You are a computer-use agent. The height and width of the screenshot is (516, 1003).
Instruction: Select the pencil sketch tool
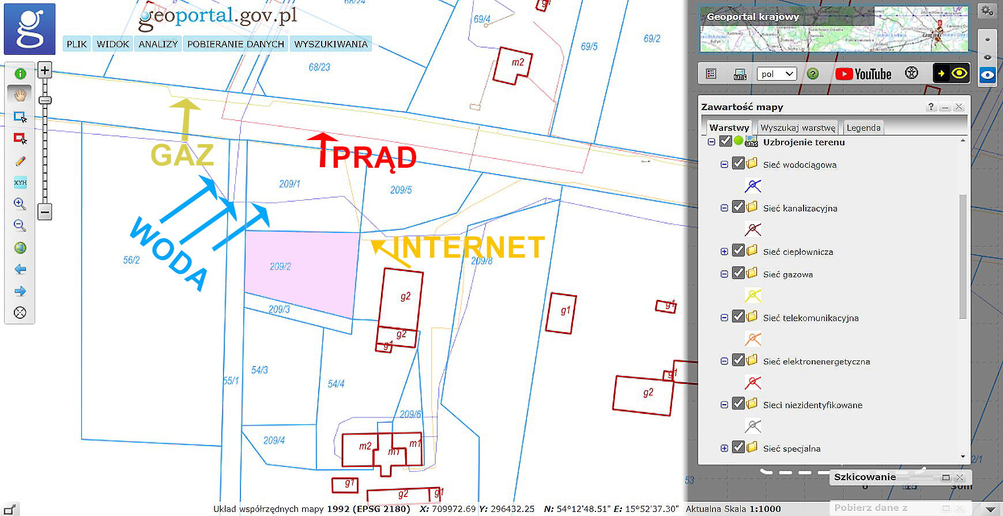20,161
